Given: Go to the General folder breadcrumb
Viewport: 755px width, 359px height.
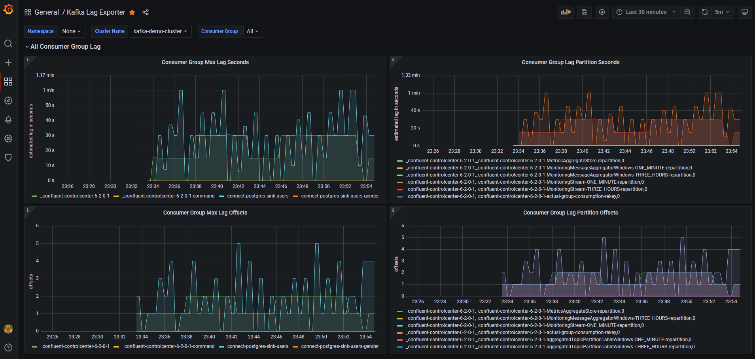Looking at the screenshot, I should pos(47,12).
